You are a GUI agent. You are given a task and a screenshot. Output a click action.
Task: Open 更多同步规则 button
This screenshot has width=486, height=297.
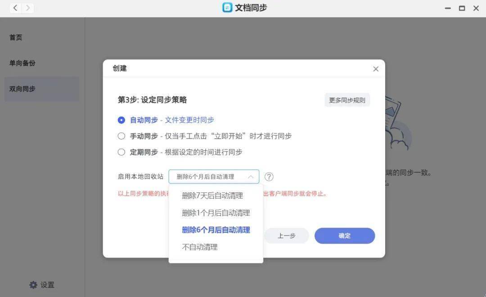point(347,100)
